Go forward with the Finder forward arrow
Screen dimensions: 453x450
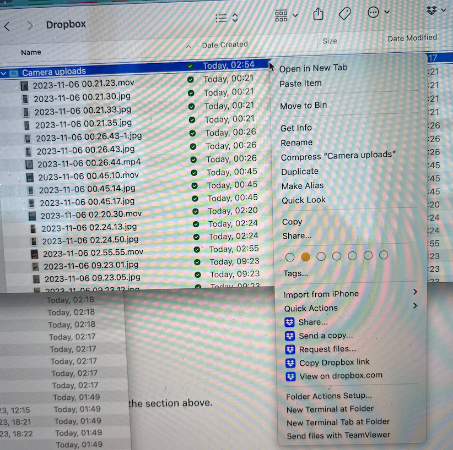[x=30, y=26]
